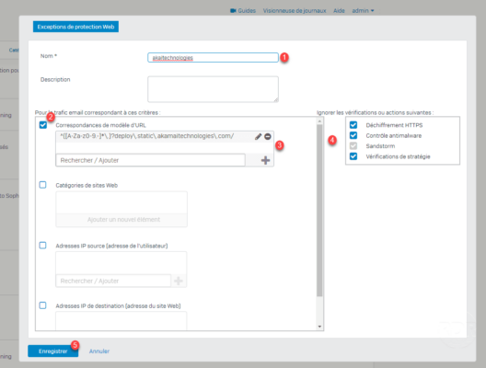Click the scrollbar down arrow
This screenshot has height=368, width=486.
(319, 327)
